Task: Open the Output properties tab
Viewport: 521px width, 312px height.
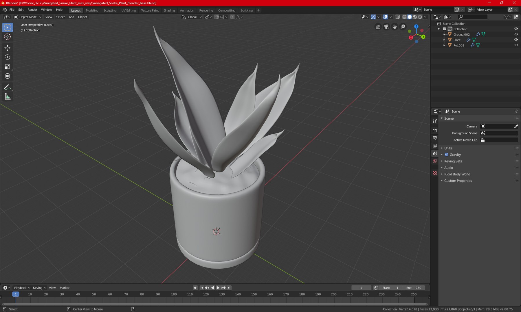Action: (435, 138)
